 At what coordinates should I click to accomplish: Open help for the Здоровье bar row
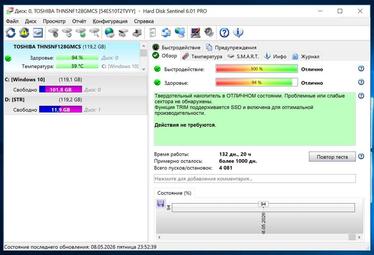(361, 82)
